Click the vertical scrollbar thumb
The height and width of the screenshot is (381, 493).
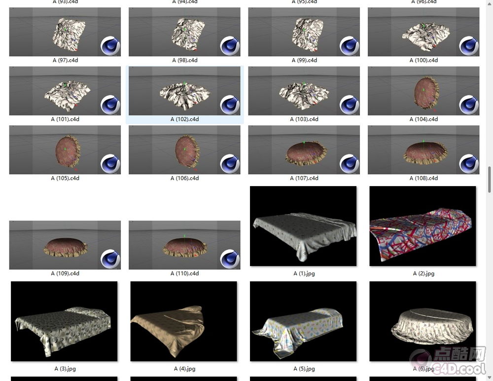[489, 179]
